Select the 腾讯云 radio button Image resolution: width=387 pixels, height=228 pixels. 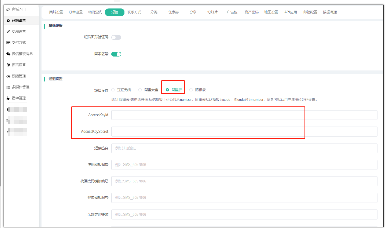191,90
